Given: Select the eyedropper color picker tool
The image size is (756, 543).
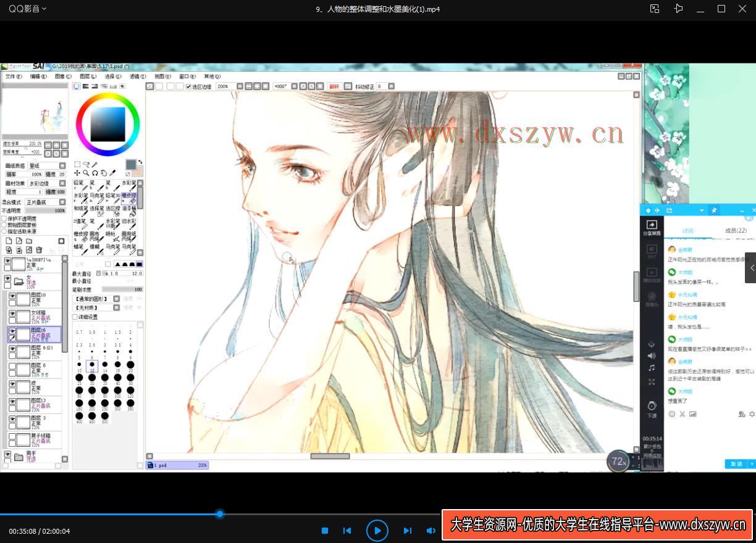Looking at the screenshot, I should pos(112,173).
